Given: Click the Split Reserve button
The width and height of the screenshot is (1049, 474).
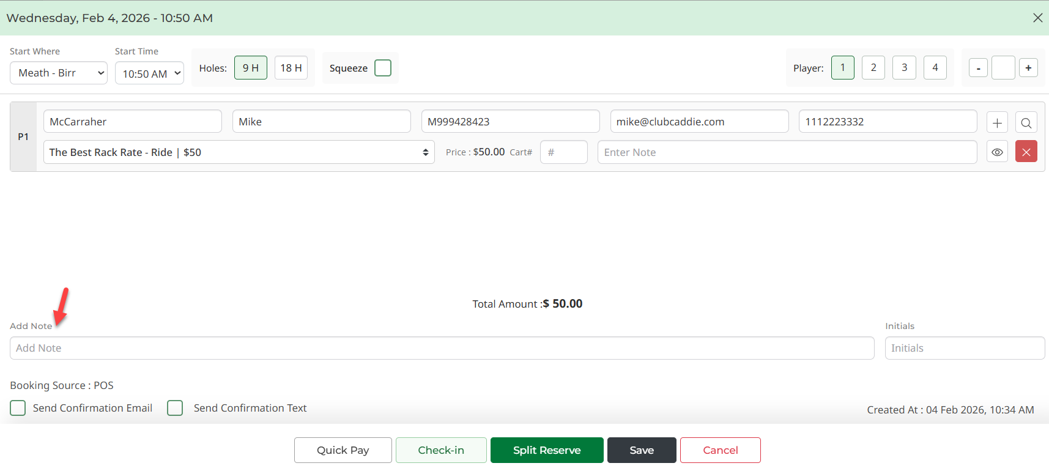Looking at the screenshot, I should (x=547, y=450).
